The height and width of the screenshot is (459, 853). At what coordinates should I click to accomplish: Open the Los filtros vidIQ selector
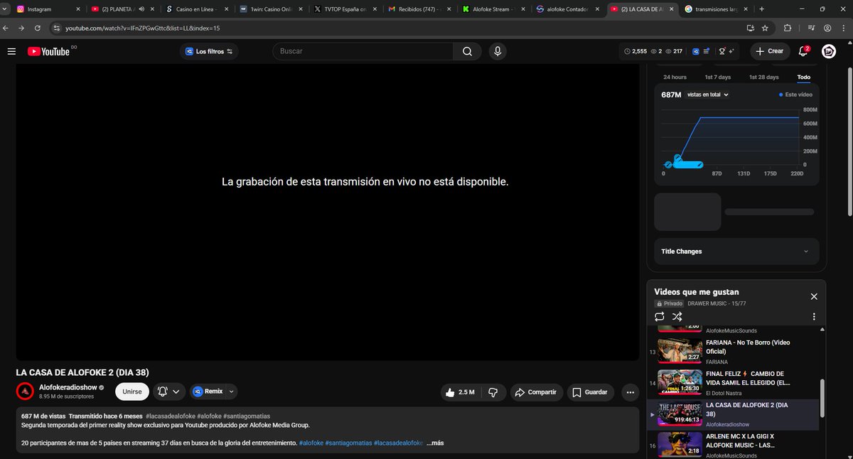[x=209, y=51]
